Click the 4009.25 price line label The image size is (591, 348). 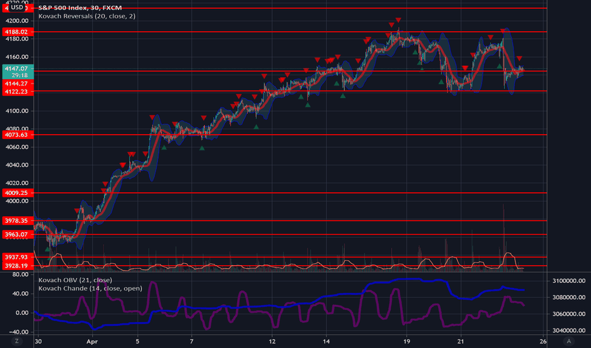coord(17,192)
